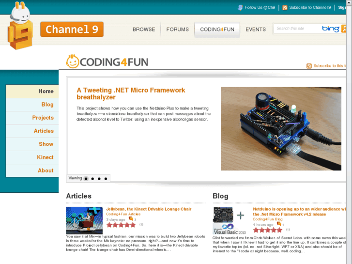Select the fourth carousel dot
The height and width of the screenshot is (264, 352).
pyautogui.click(x=106, y=179)
